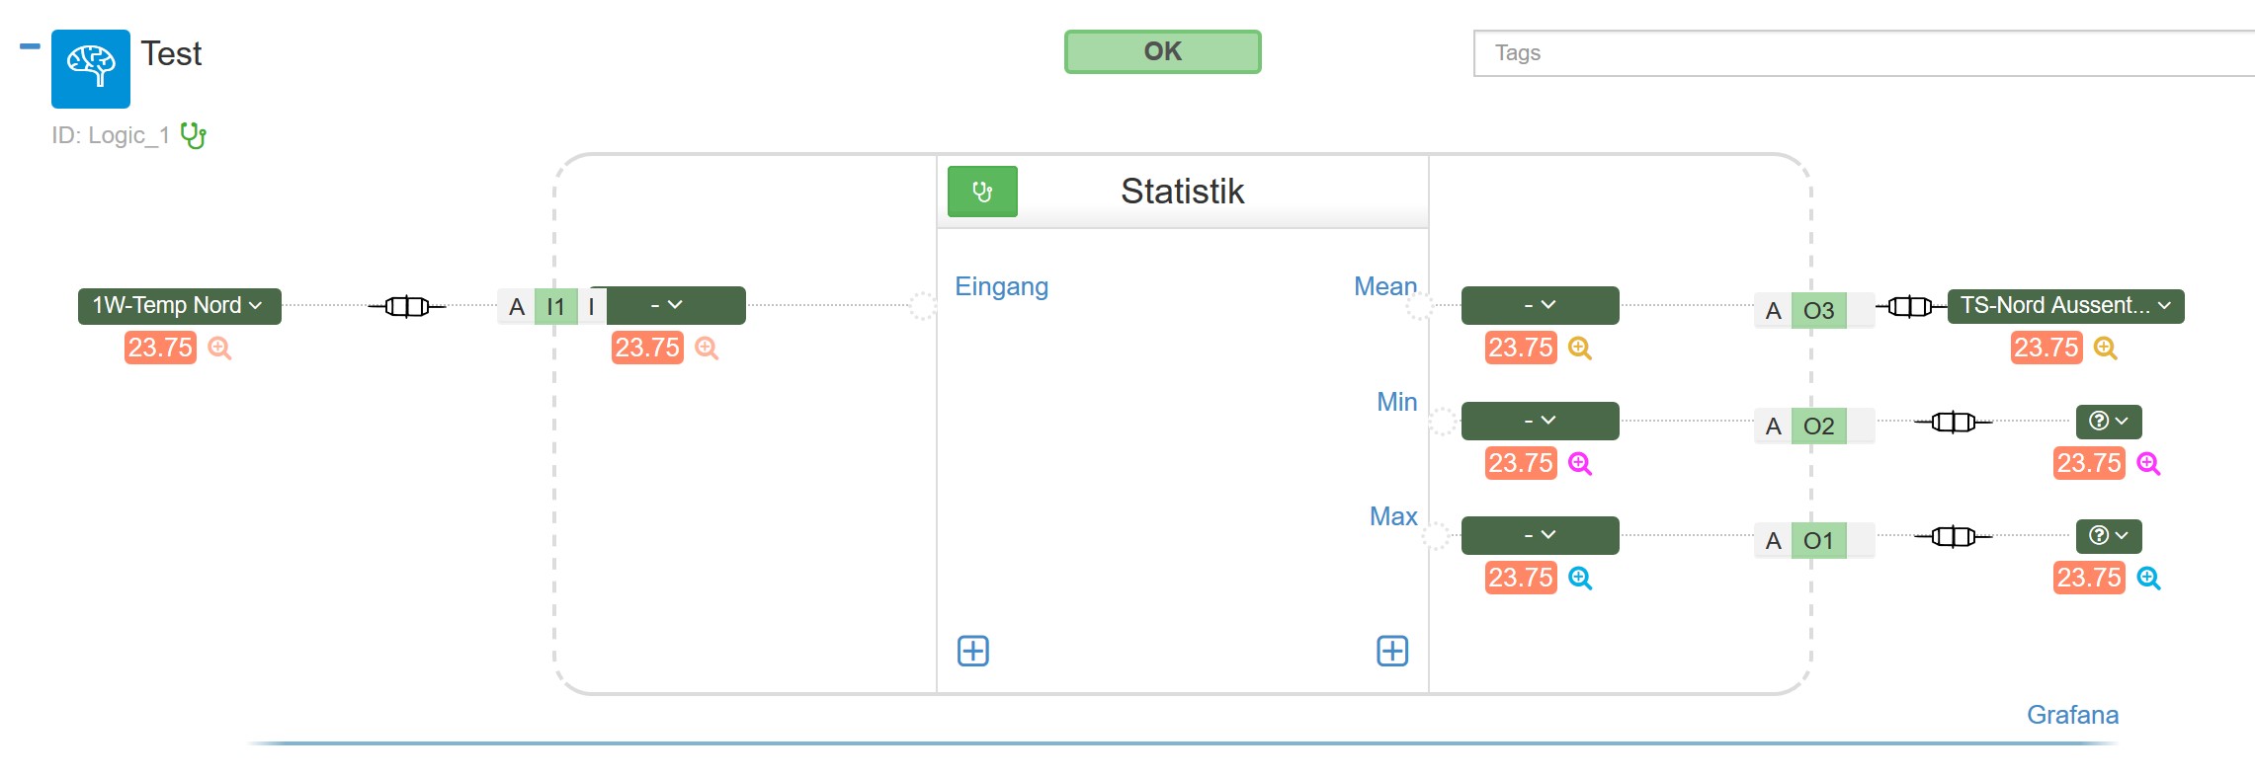Open the Grafana link
This screenshot has height=778, width=2255.
point(2072,715)
